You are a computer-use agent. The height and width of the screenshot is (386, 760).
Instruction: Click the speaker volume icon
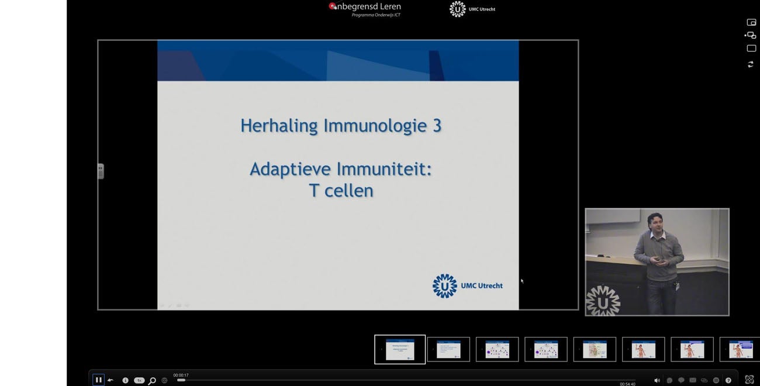pyautogui.click(x=657, y=380)
